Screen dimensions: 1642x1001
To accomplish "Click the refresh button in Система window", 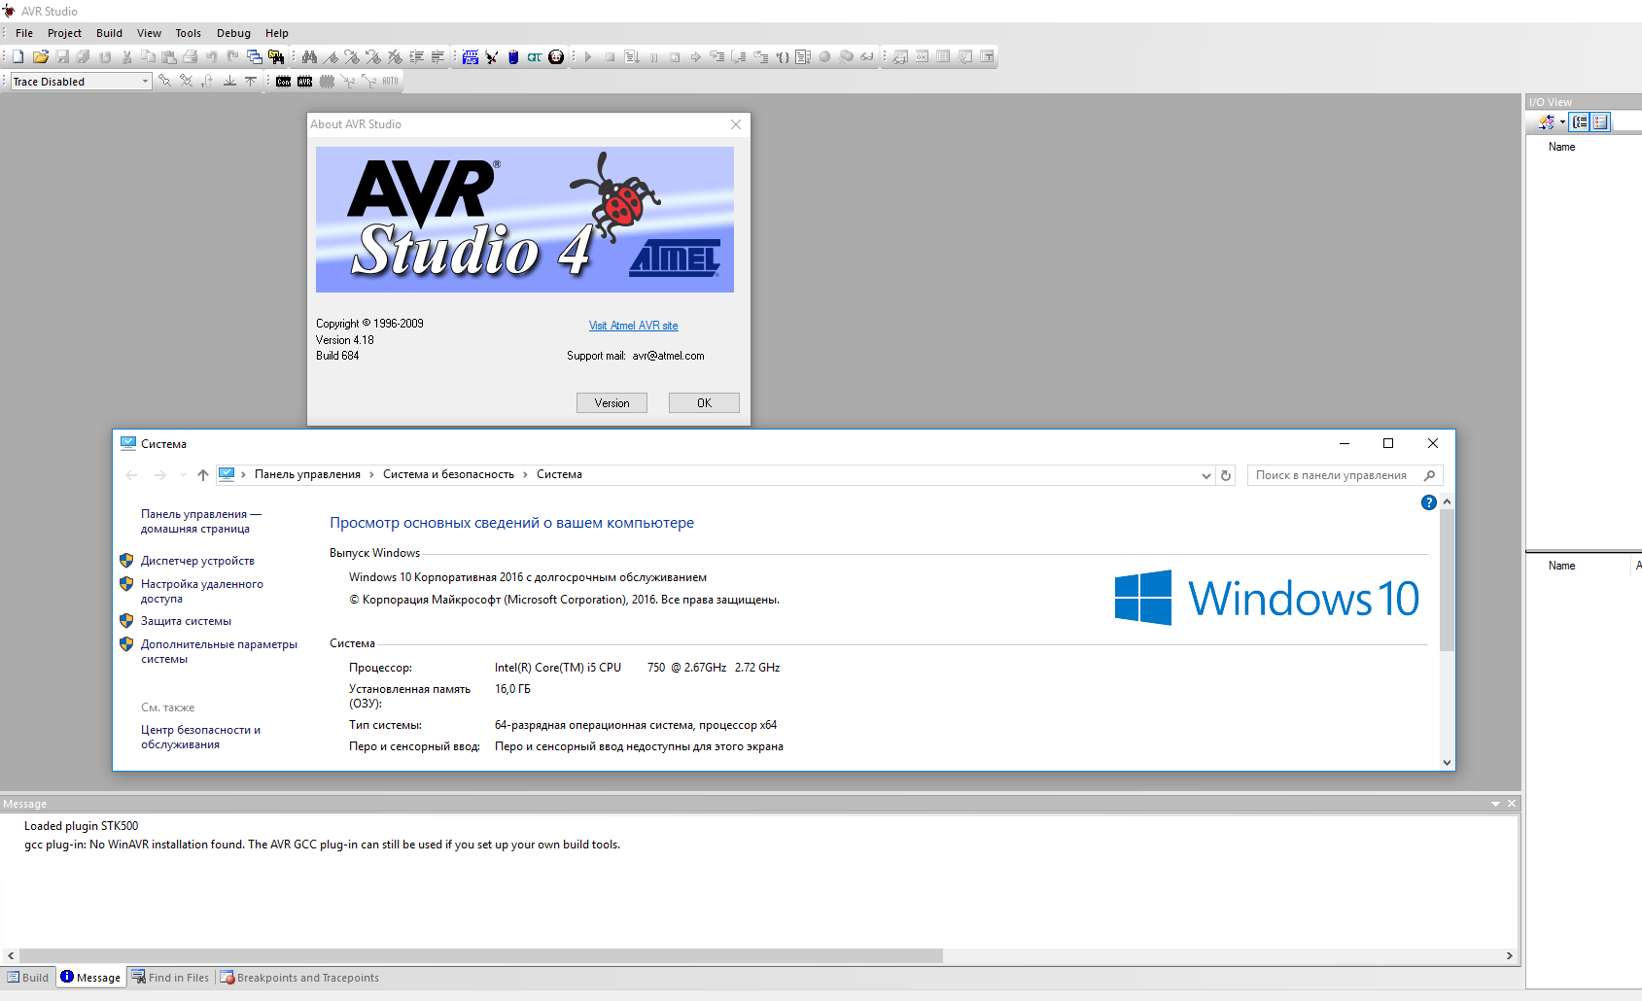I will pyautogui.click(x=1226, y=475).
